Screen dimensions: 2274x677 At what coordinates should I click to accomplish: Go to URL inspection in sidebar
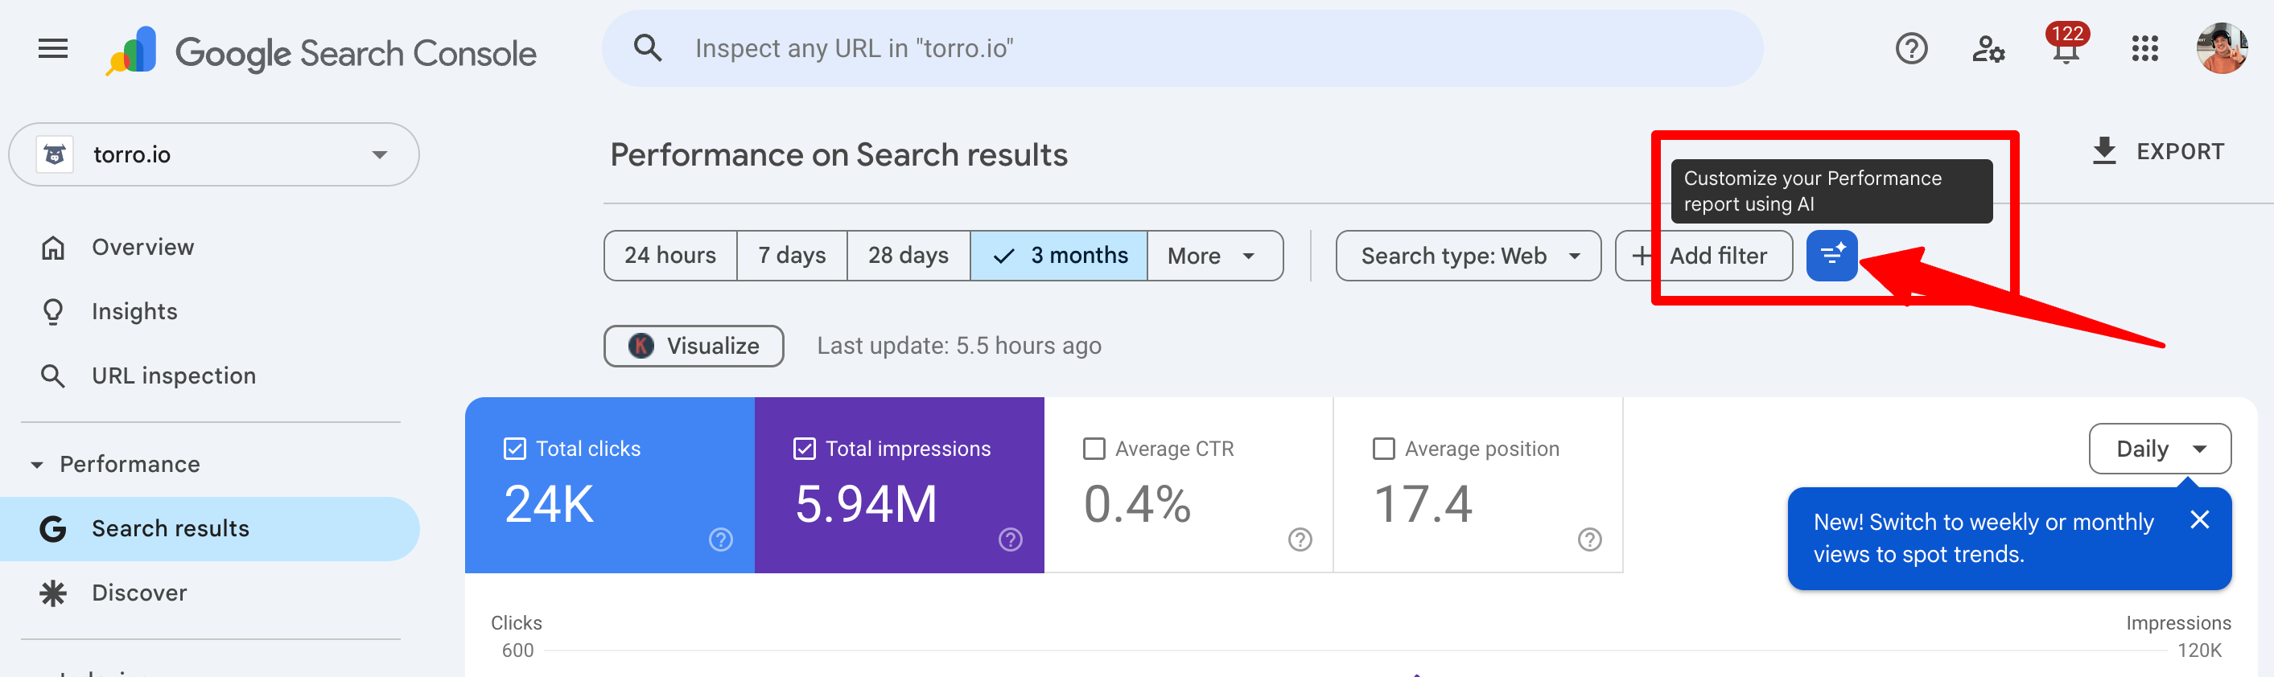point(210,376)
